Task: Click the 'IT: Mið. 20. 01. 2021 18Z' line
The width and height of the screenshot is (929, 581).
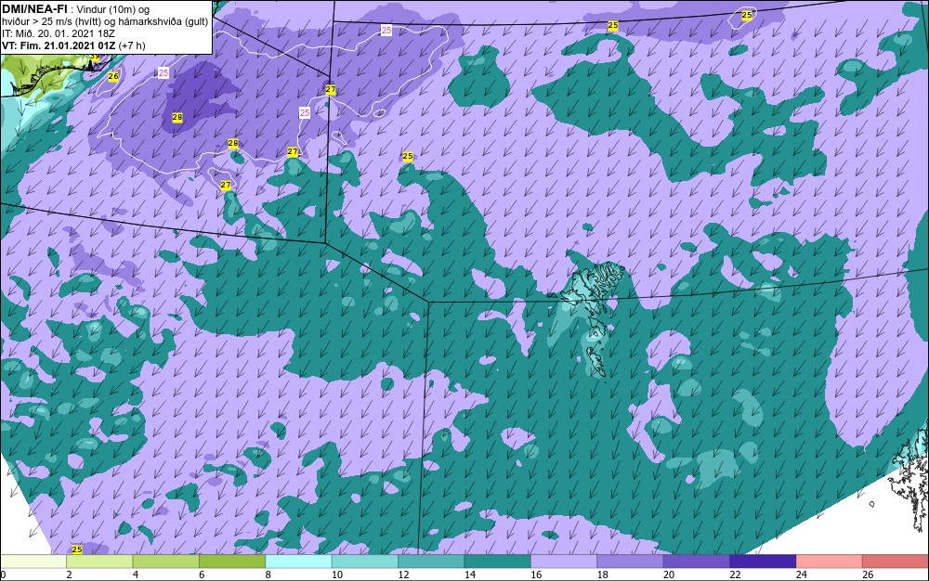Action: 58,33
